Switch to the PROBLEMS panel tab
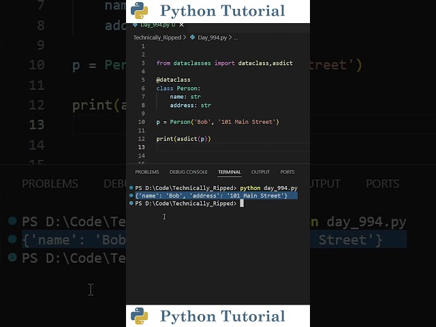This screenshot has height=327, width=436. [x=147, y=172]
